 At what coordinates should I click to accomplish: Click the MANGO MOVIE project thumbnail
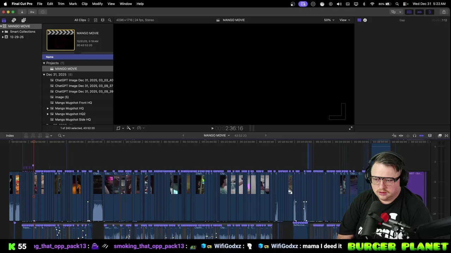tap(61, 40)
